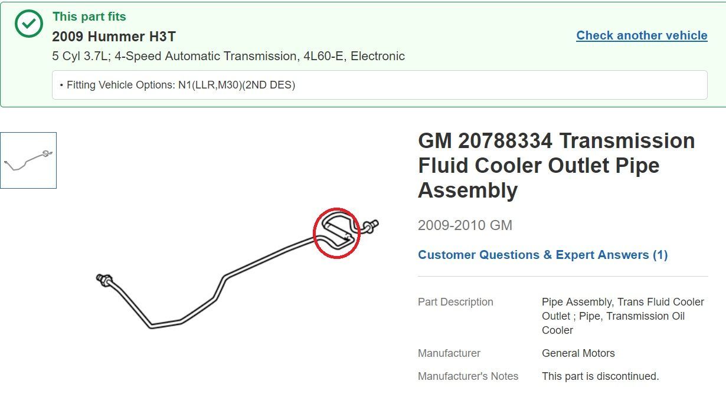726x417 pixels.
Task: Click the Pipe Assembly part description text
Action: tap(623, 316)
